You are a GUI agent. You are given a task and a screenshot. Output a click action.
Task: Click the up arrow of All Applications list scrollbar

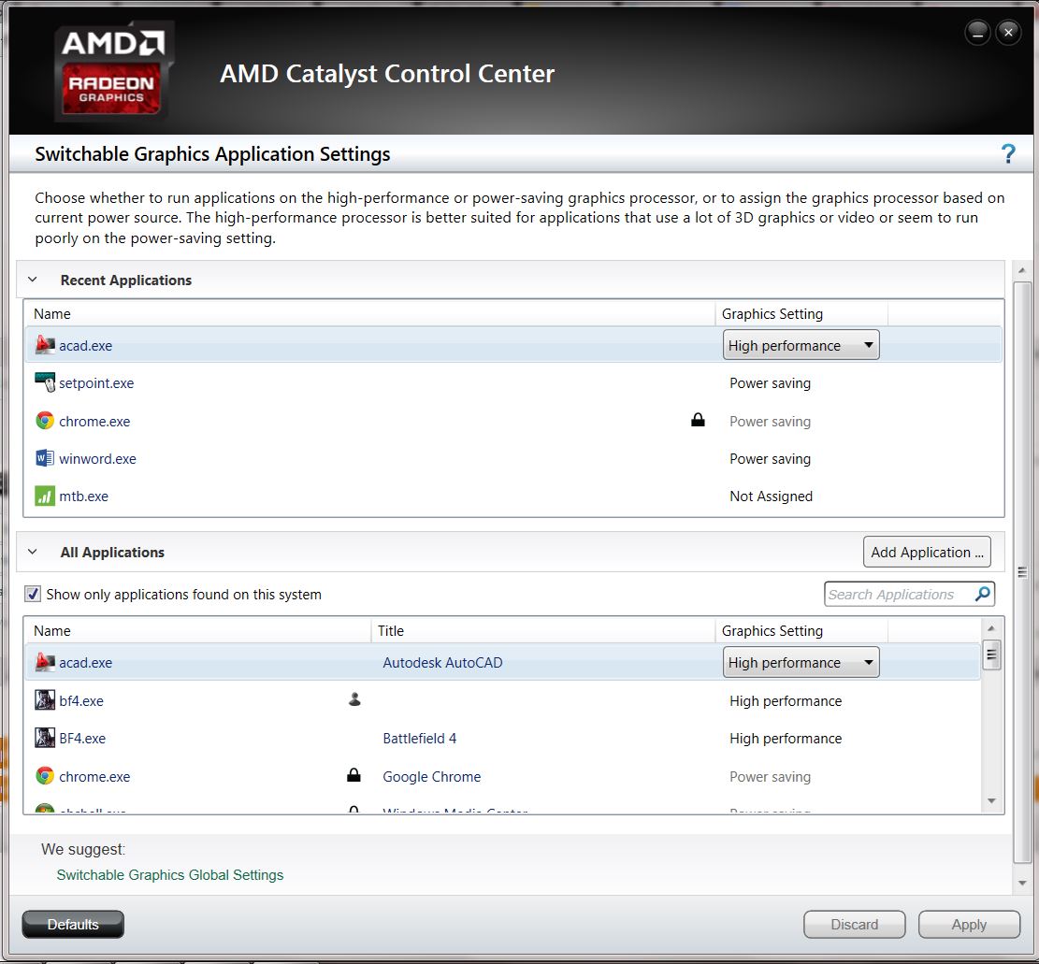(x=991, y=628)
